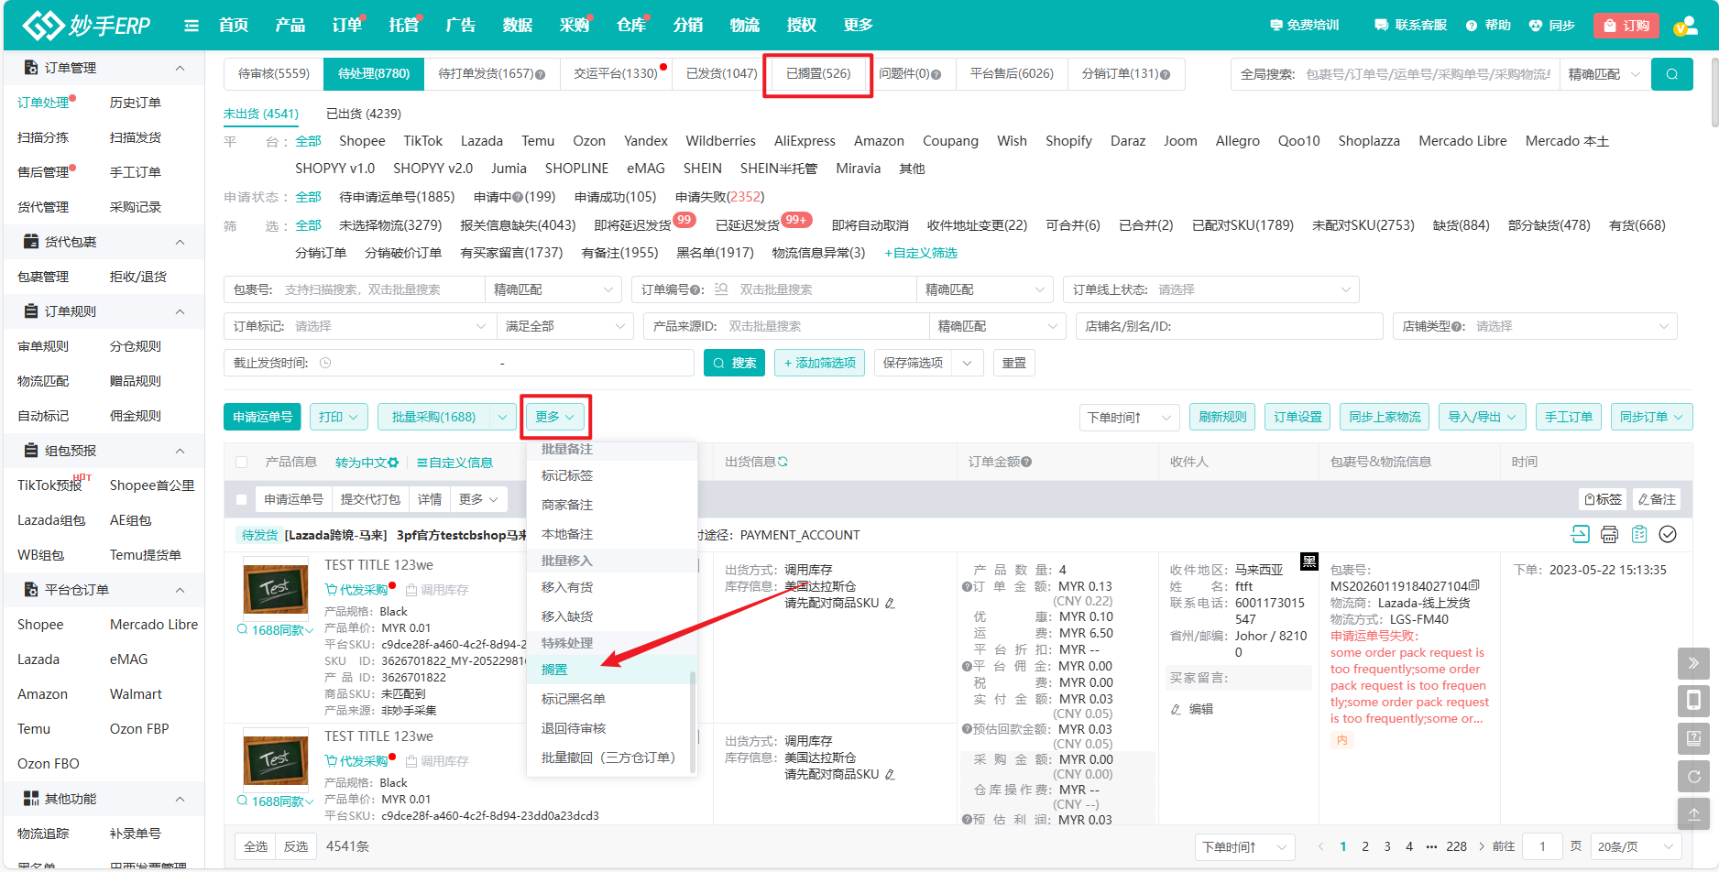
Task: Click 转为中文 translate icon link
Action: [367, 463]
